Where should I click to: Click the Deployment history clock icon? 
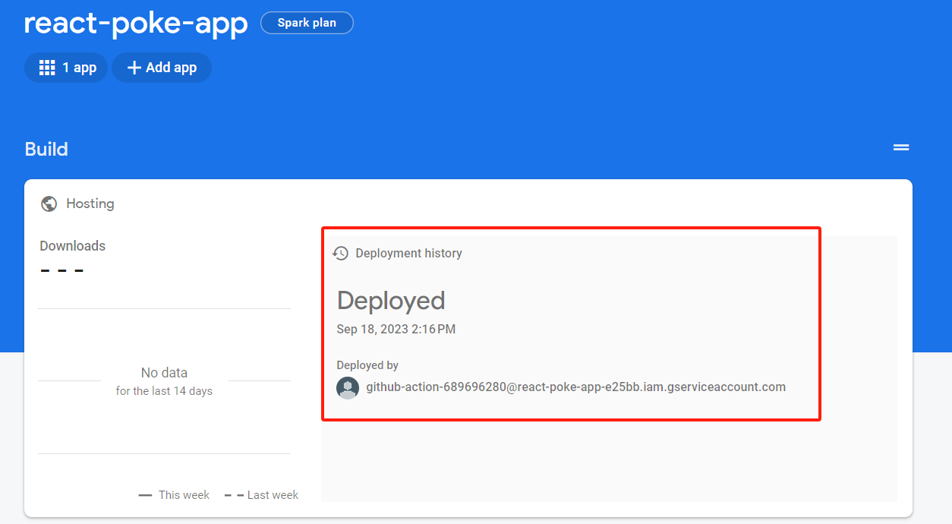[341, 253]
